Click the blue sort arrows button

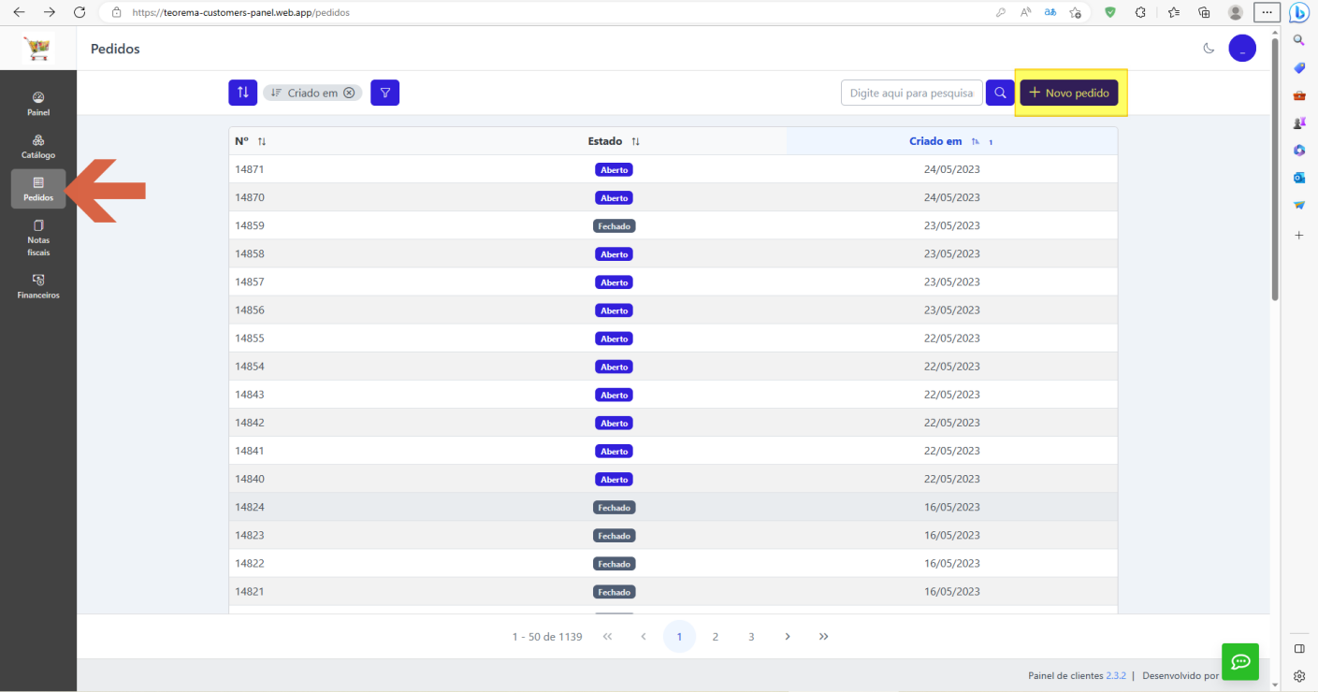tap(242, 93)
